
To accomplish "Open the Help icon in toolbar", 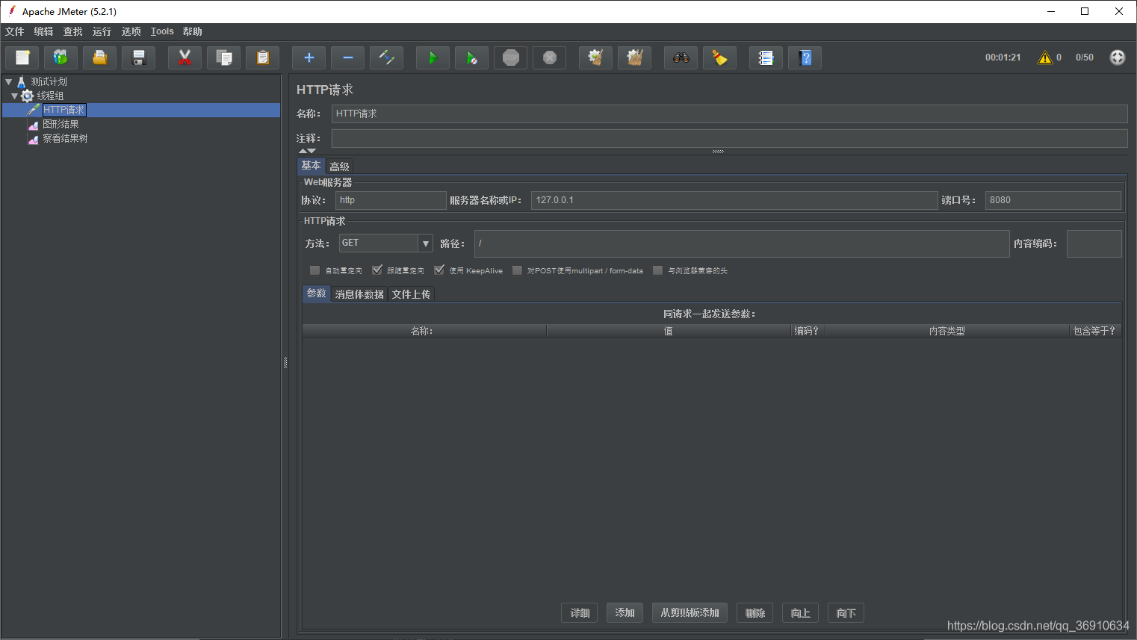I will point(805,58).
